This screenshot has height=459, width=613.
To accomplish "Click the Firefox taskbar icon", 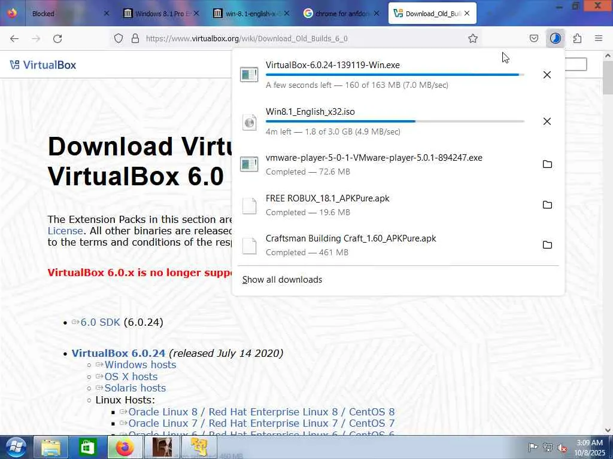I will click(x=125, y=447).
